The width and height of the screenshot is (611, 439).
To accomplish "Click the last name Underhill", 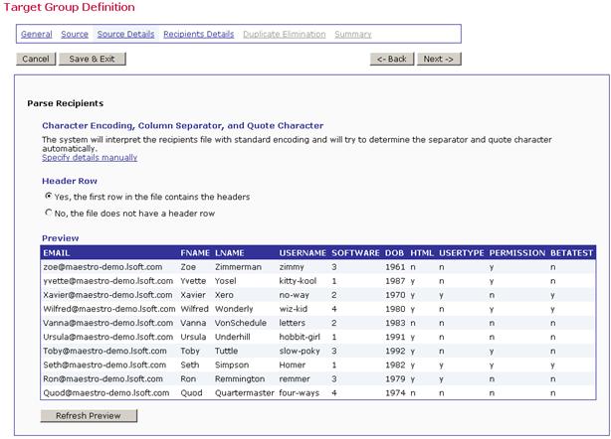I will click(233, 337).
